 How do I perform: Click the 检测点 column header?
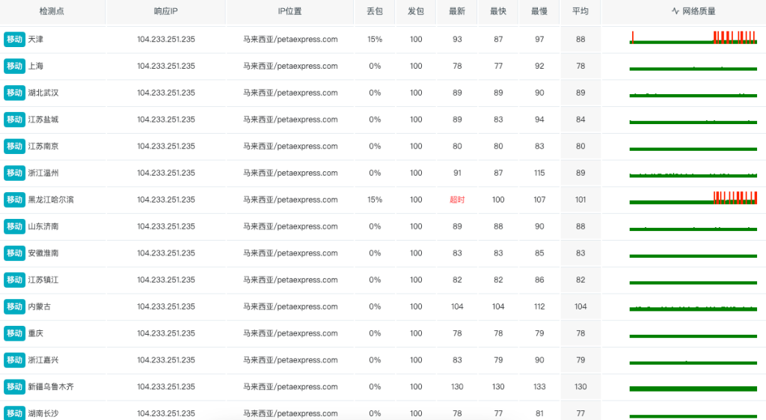52,12
